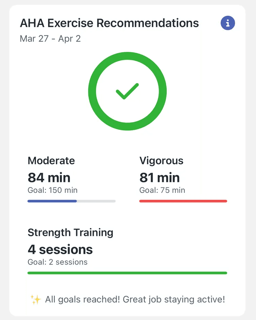Expand the Mar 27 - Apr 2 date range
The height and width of the screenshot is (320, 256).
[50, 38]
